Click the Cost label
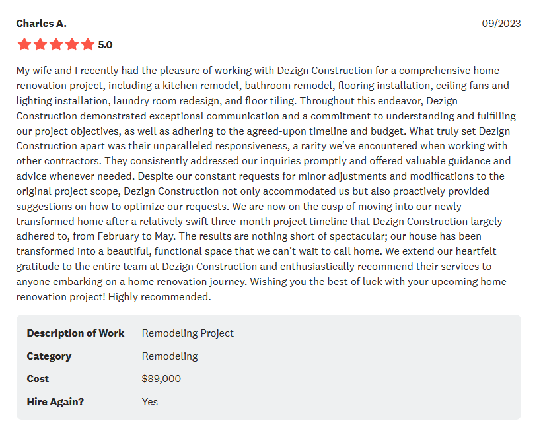 click(38, 379)
